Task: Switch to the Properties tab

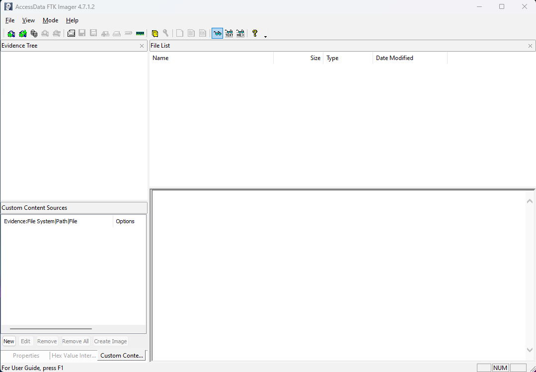Action: click(x=26, y=356)
